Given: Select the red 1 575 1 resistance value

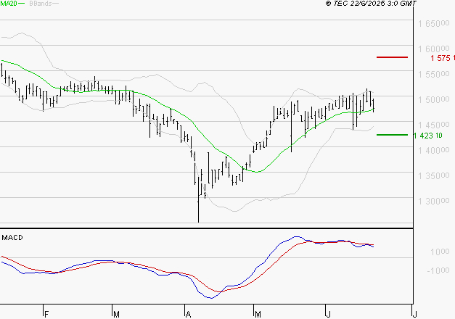Looking at the screenshot, I should (x=442, y=57).
